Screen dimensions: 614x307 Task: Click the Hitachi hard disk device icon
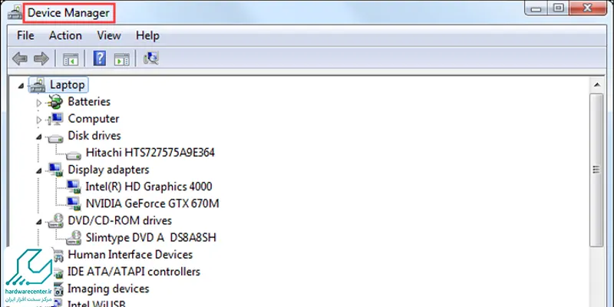click(x=74, y=155)
